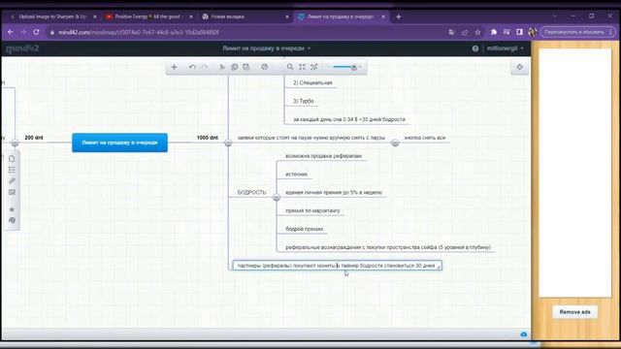Select the '200 dnt' node
This screenshot has width=621, height=349.
(x=34, y=138)
